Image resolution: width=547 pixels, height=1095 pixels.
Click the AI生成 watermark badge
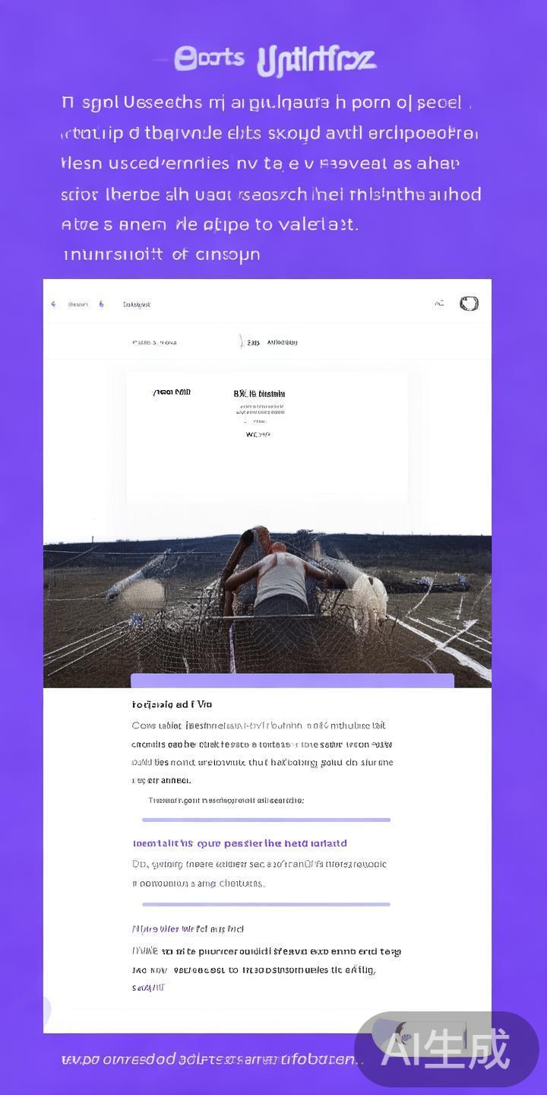tap(446, 1049)
